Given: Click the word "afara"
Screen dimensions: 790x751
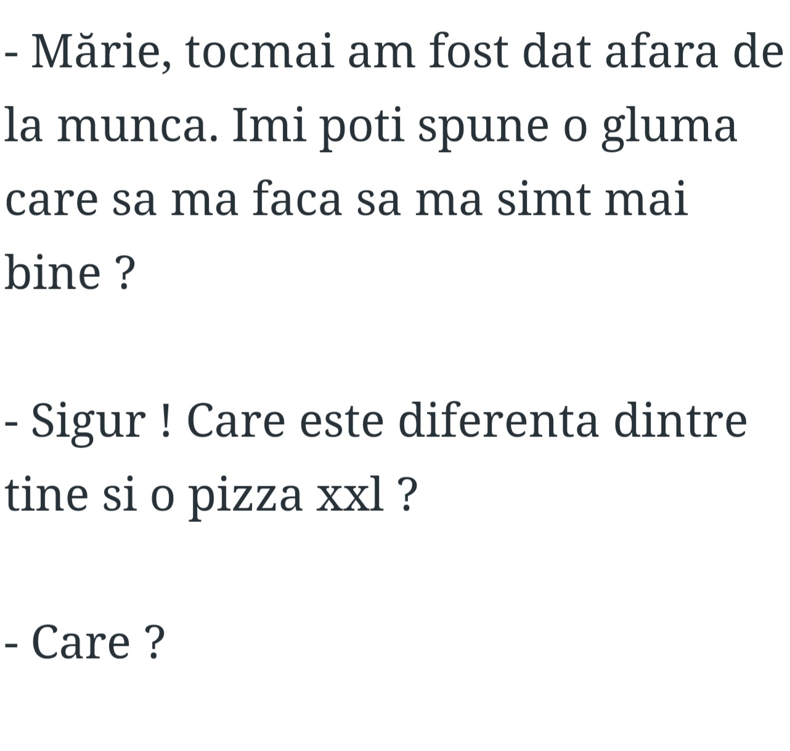Looking at the screenshot, I should (661, 53).
